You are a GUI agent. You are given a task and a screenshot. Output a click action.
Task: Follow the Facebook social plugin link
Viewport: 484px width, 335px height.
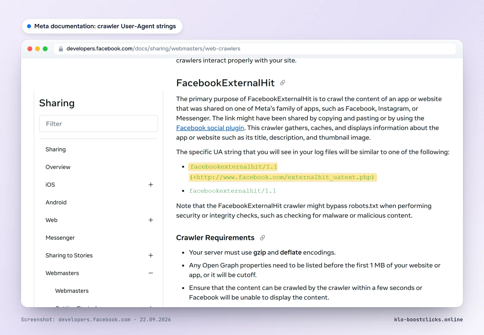click(x=210, y=128)
